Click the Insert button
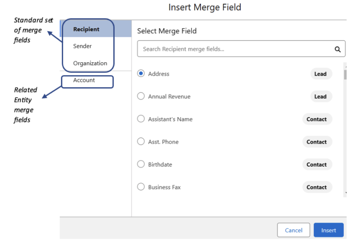 pos(329,230)
